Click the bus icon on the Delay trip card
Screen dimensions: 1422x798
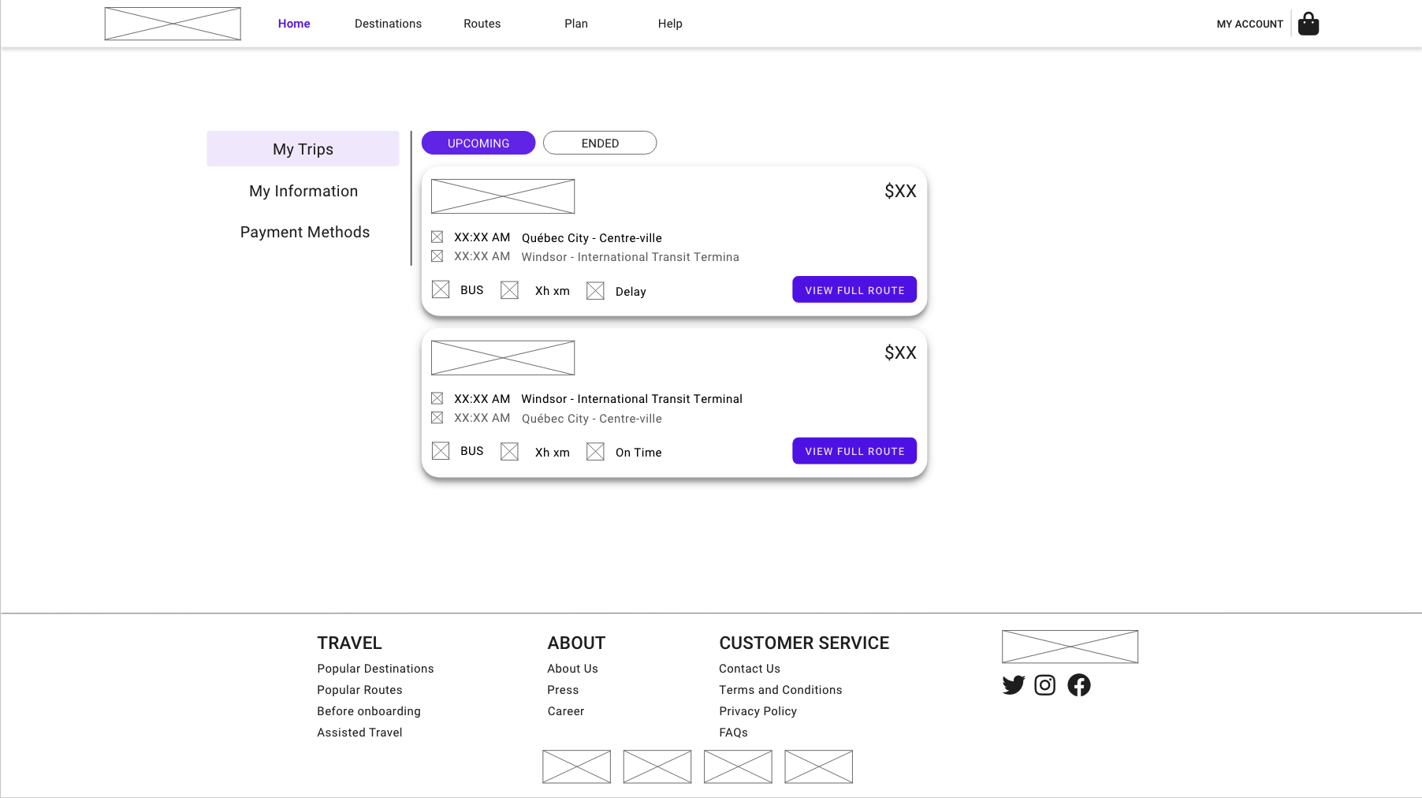pos(441,289)
